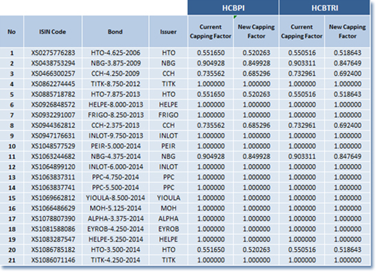Click the Bond column header

115,32
